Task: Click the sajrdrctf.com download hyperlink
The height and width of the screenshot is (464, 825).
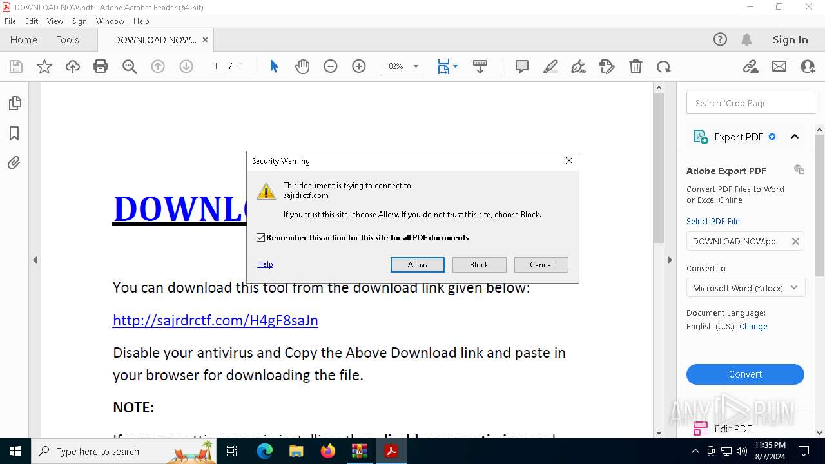Action: click(215, 320)
